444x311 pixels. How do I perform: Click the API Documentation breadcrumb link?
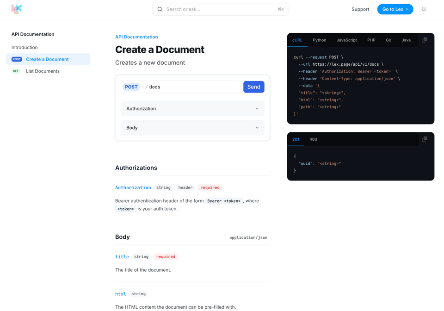[x=136, y=37]
